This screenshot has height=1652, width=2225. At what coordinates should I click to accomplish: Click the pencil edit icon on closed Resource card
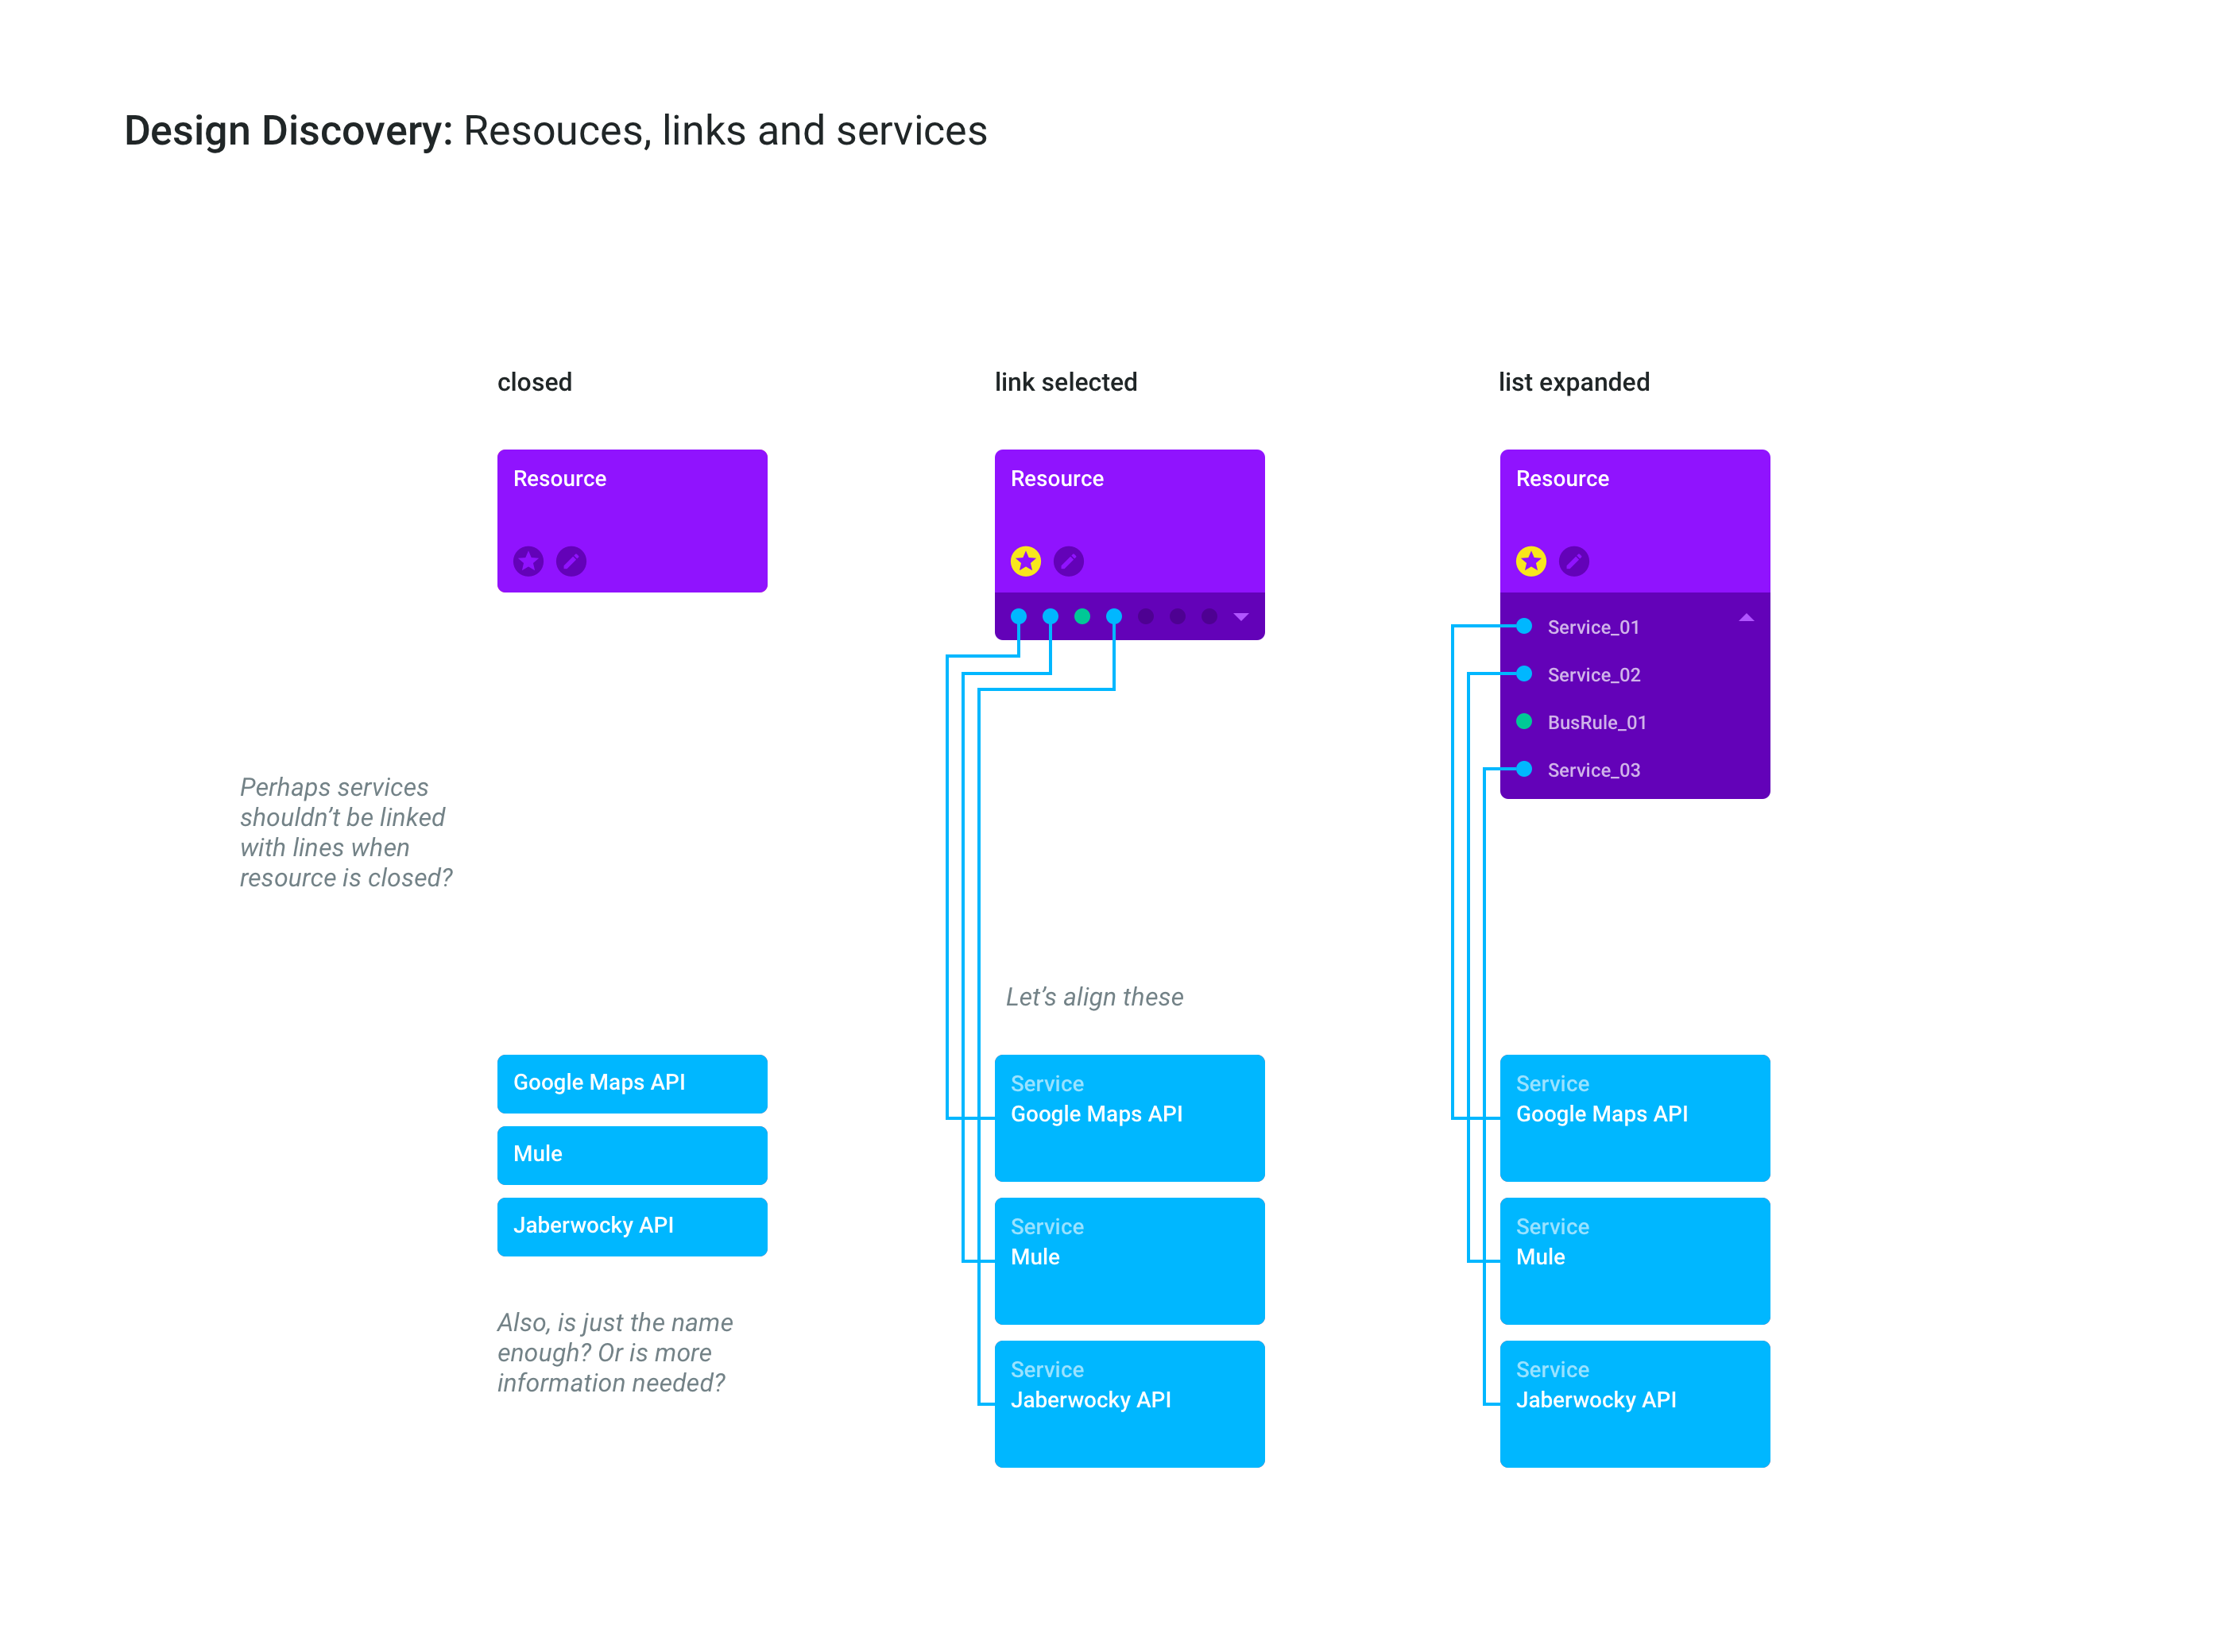tap(571, 561)
